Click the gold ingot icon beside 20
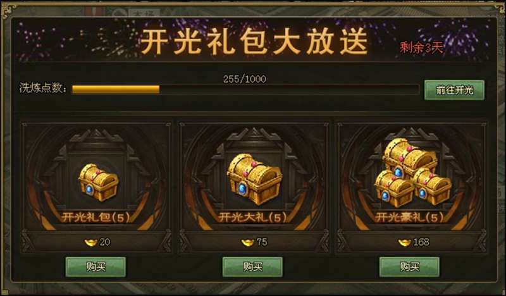Viewport: 506px width, 296px height. [90, 242]
